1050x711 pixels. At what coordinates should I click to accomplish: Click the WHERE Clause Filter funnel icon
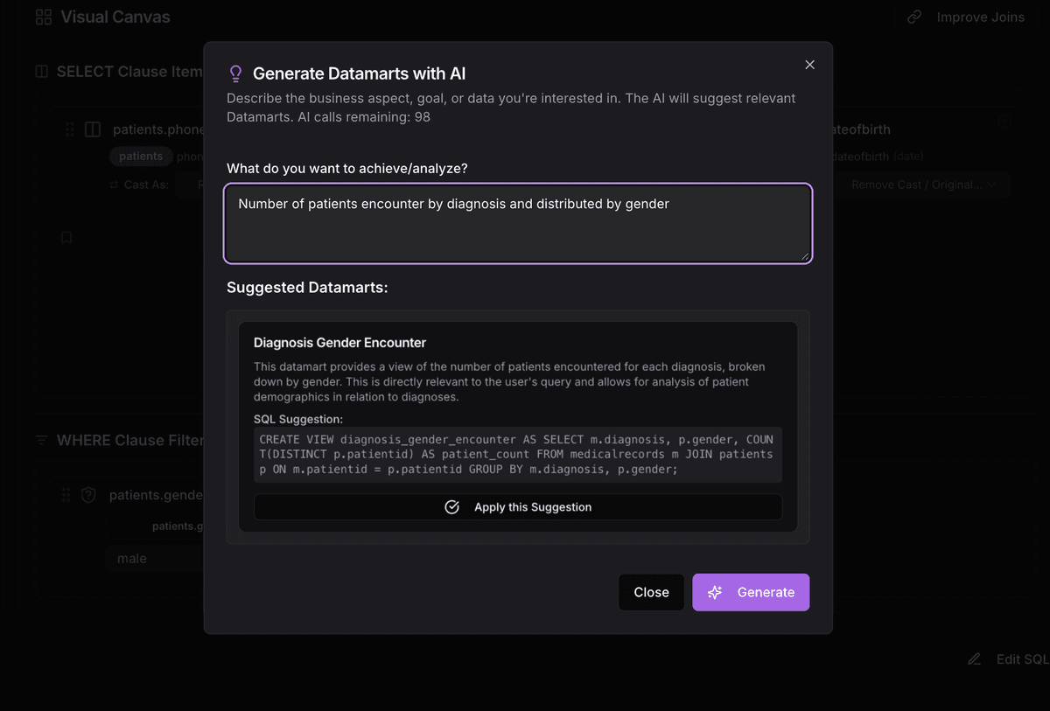[x=40, y=440]
